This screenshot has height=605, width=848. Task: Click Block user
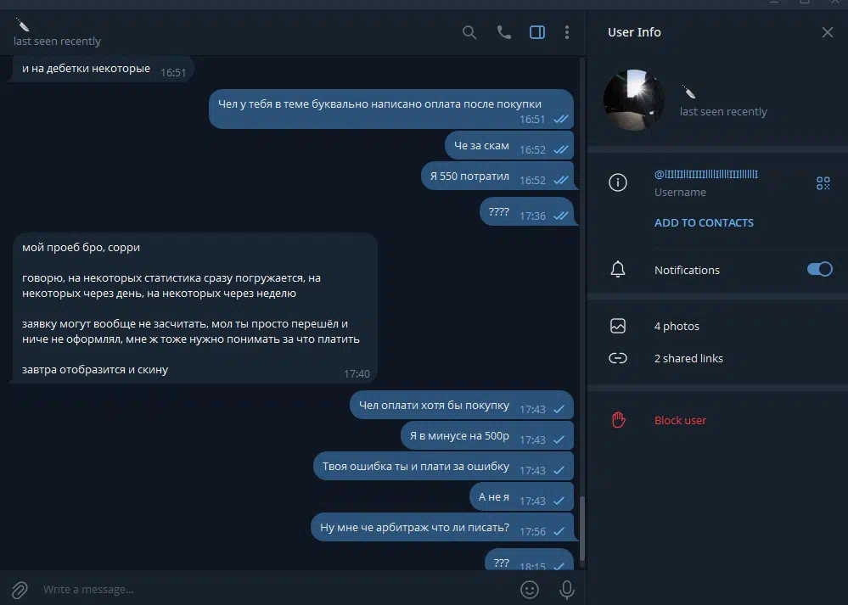pos(680,420)
